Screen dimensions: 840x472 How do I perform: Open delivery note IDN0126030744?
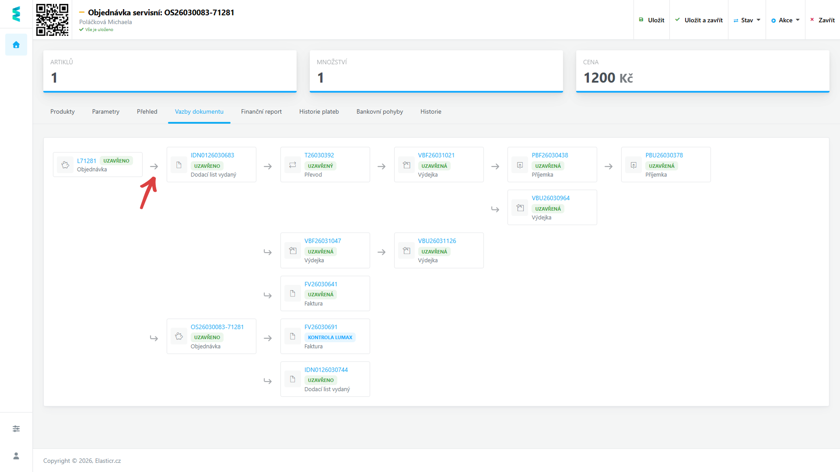click(326, 370)
